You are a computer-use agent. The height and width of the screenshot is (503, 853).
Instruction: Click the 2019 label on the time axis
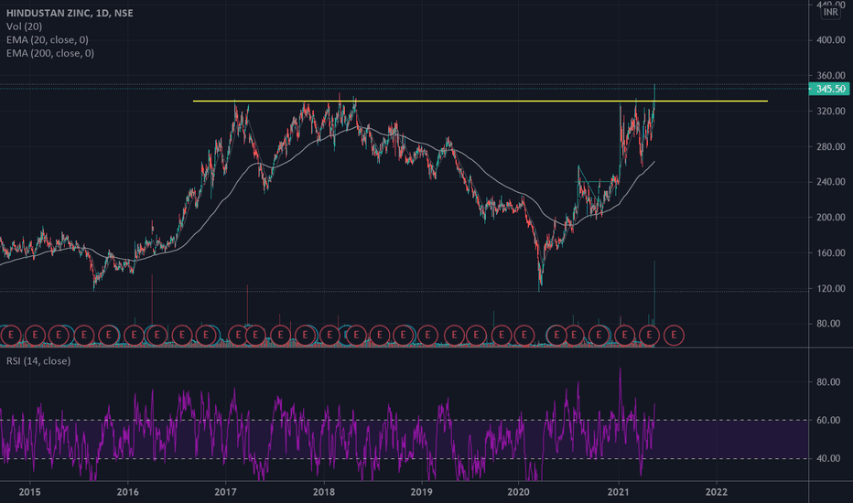point(421,492)
